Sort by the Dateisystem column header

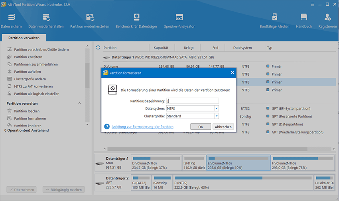(x=242, y=48)
